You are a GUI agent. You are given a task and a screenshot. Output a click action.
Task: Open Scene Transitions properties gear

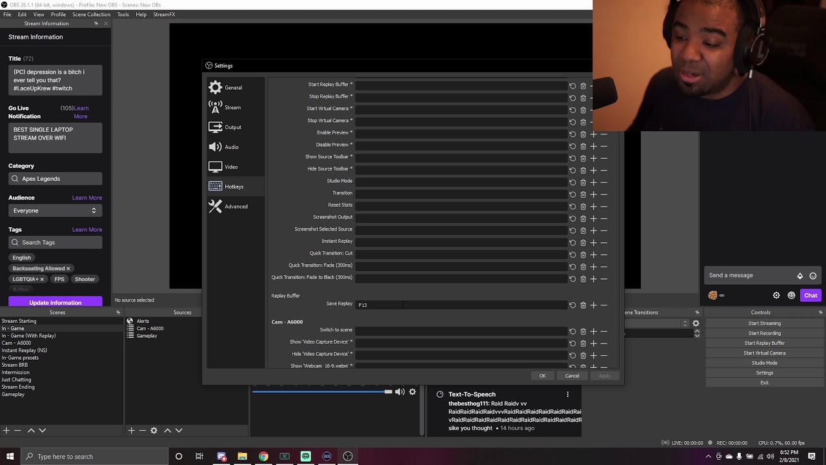click(x=696, y=323)
